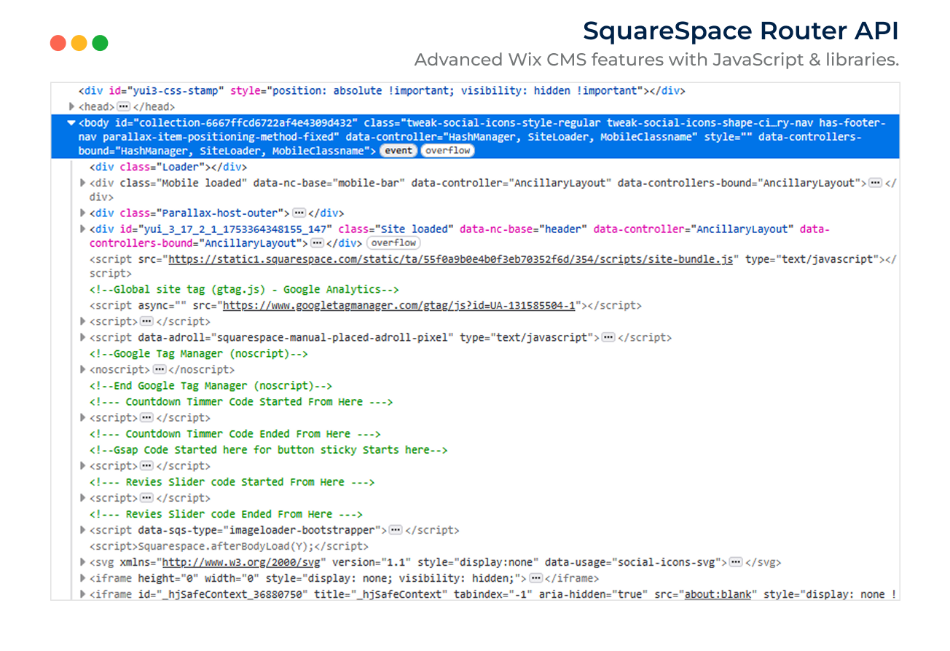Viewport: 950px width, 651px height.
Task: Open the googletagmanager gtag/js URL
Action: (399, 305)
